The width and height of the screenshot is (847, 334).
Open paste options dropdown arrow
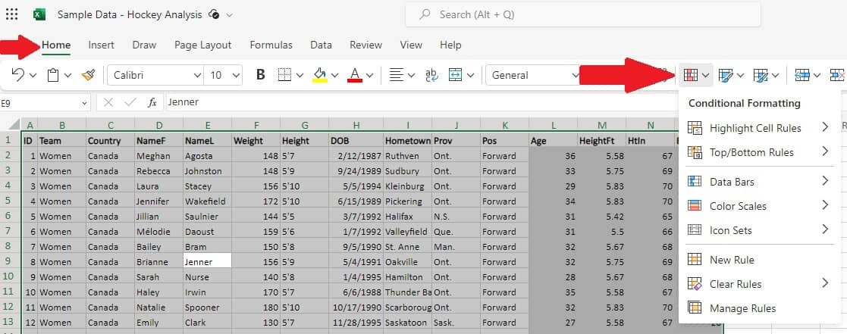point(67,76)
